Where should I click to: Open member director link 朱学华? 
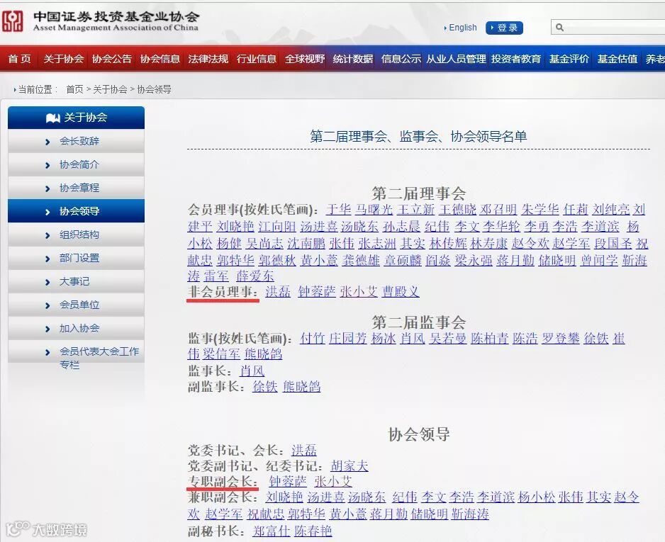tap(540, 209)
